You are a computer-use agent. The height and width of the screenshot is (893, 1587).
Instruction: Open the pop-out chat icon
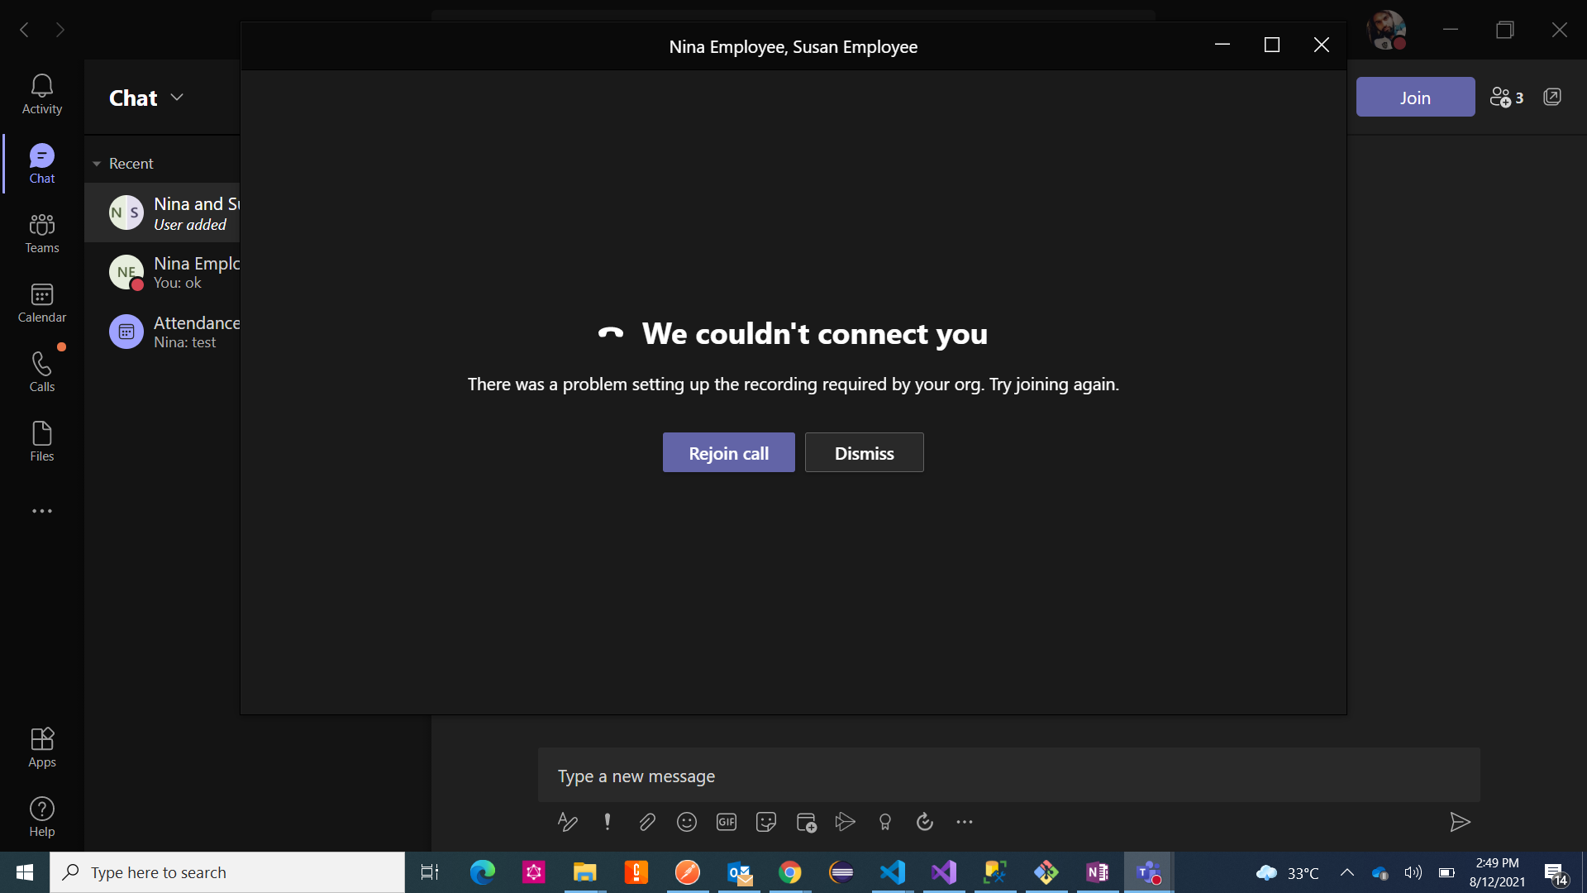(x=1553, y=97)
